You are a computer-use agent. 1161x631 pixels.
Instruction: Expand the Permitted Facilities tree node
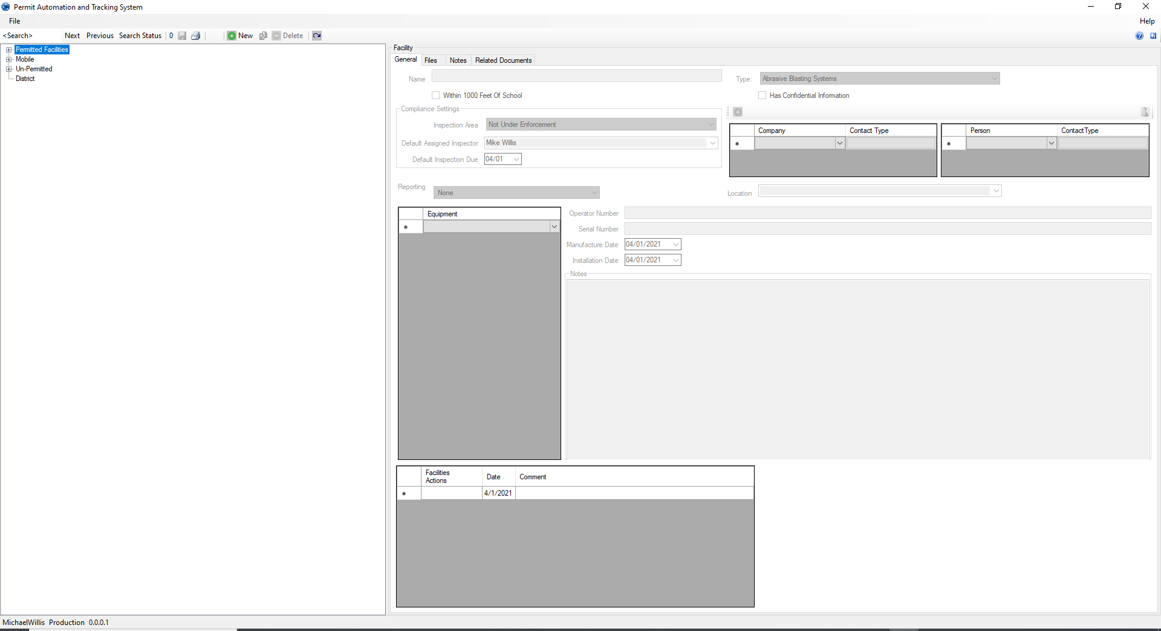pos(9,50)
